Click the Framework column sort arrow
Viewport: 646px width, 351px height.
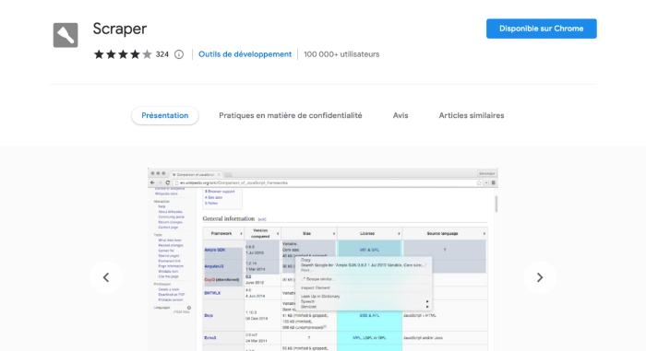point(241,234)
